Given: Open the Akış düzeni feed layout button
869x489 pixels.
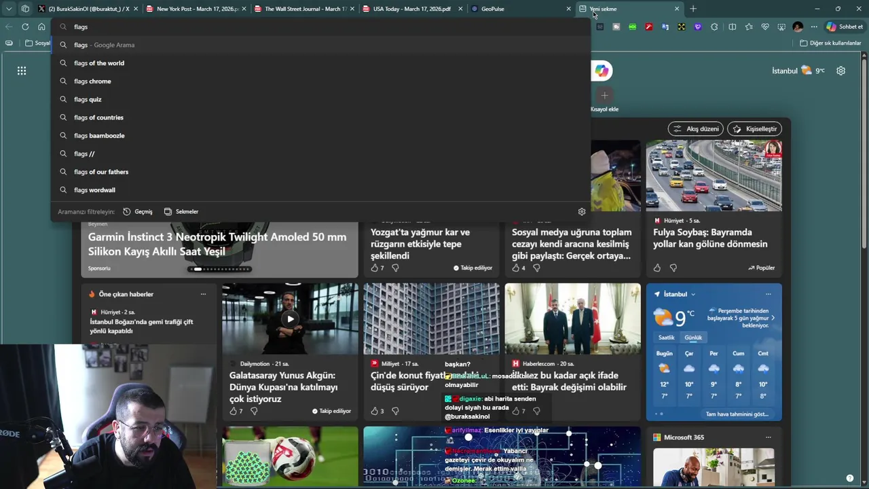Looking at the screenshot, I should click(x=696, y=128).
